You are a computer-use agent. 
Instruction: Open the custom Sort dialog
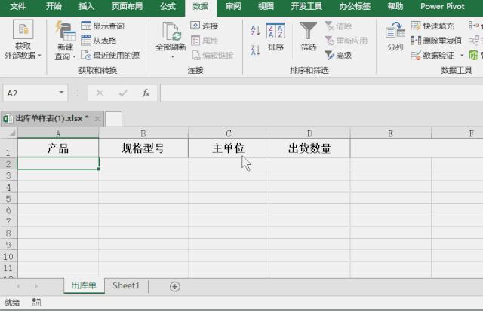pos(275,37)
